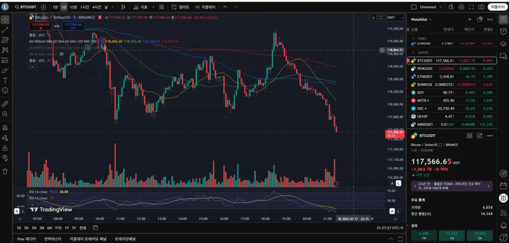Switch to 1분 timeframe
Screen dimensions: 509x243
tap(56, 7)
